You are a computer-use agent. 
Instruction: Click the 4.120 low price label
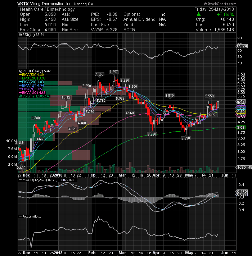pos(72,129)
